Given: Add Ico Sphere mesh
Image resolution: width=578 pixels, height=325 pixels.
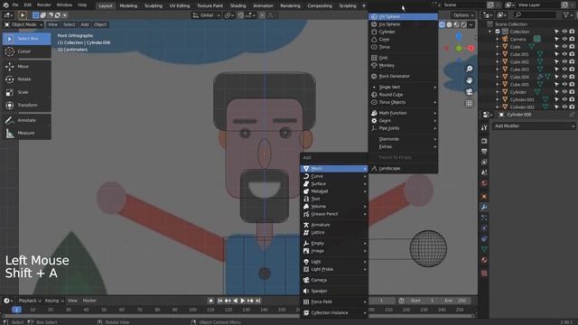Looking at the screenshot, I should (403, 24).
